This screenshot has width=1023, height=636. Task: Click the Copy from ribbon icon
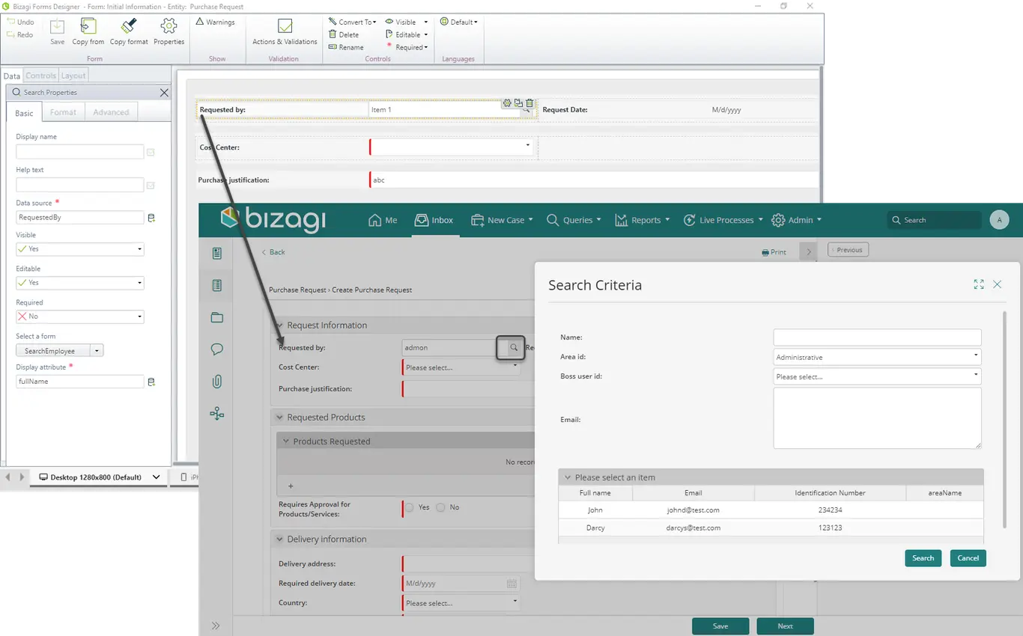88,31
